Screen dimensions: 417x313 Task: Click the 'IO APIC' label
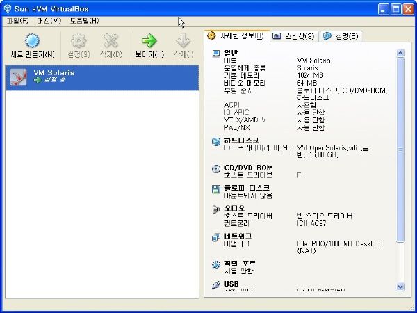tap(236, 113)
